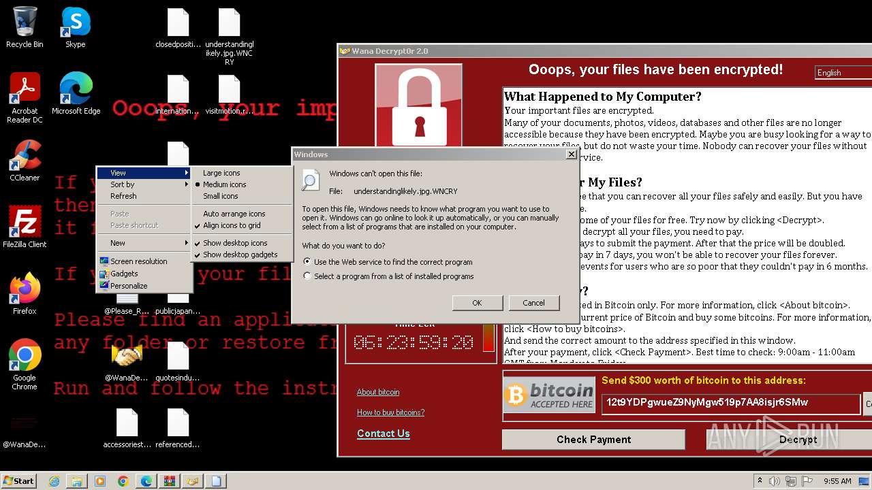
Task: Select the referenced... desktop file
Action: [178, 429]
